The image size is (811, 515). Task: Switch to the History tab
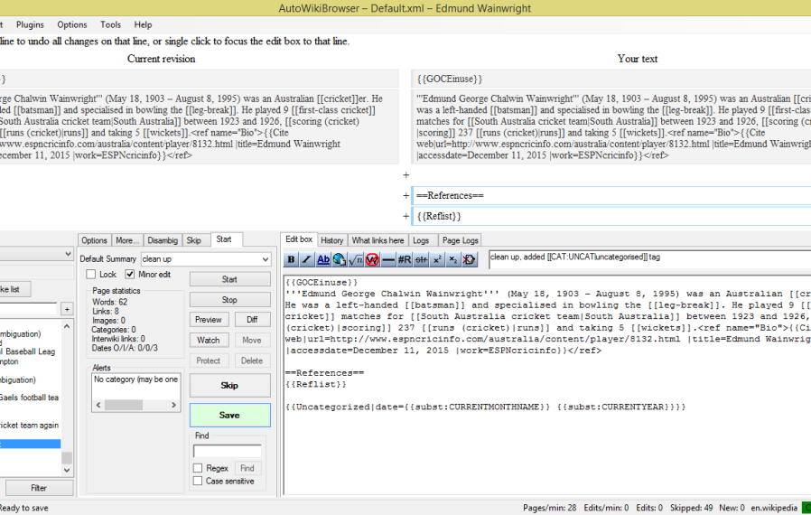pos(332,240)
